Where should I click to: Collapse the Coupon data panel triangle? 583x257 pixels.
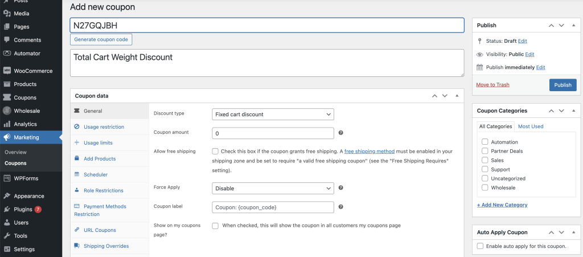click(x=457, y=96)
